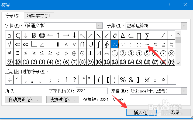This screenshot has height=120, width=193.
Task: Pick the up arrow symbol ↑
Action: (58, 35)
